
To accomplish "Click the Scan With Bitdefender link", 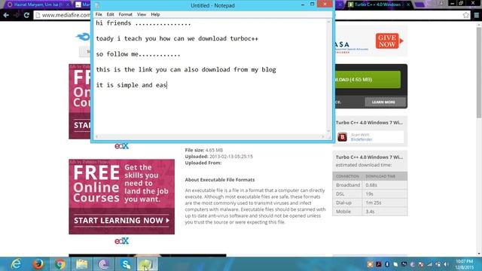I will (x=361, y=137).
